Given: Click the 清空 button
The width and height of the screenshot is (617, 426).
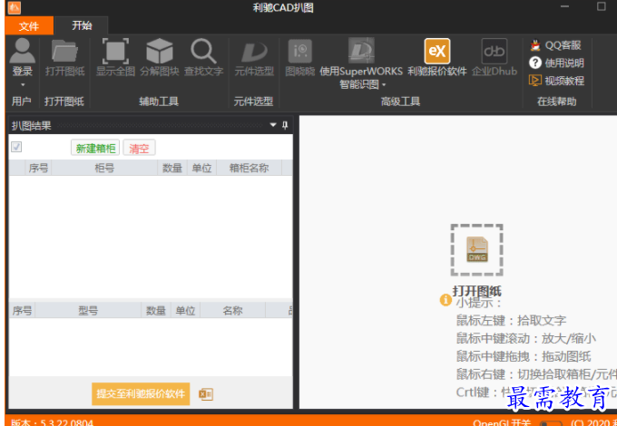Looking at the screenshot, I should coord(139,148).
